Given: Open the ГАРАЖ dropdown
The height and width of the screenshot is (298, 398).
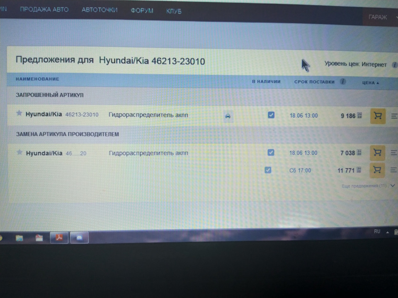Looking at the screenshot, I should click(377, 17).
